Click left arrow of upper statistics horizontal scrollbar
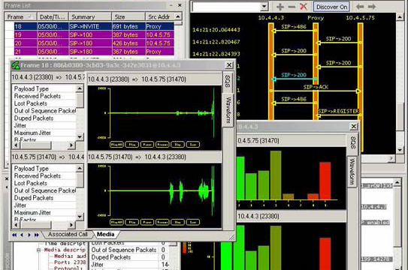The width and height of the screenshot is (408, 270). [x=16, y=145]
